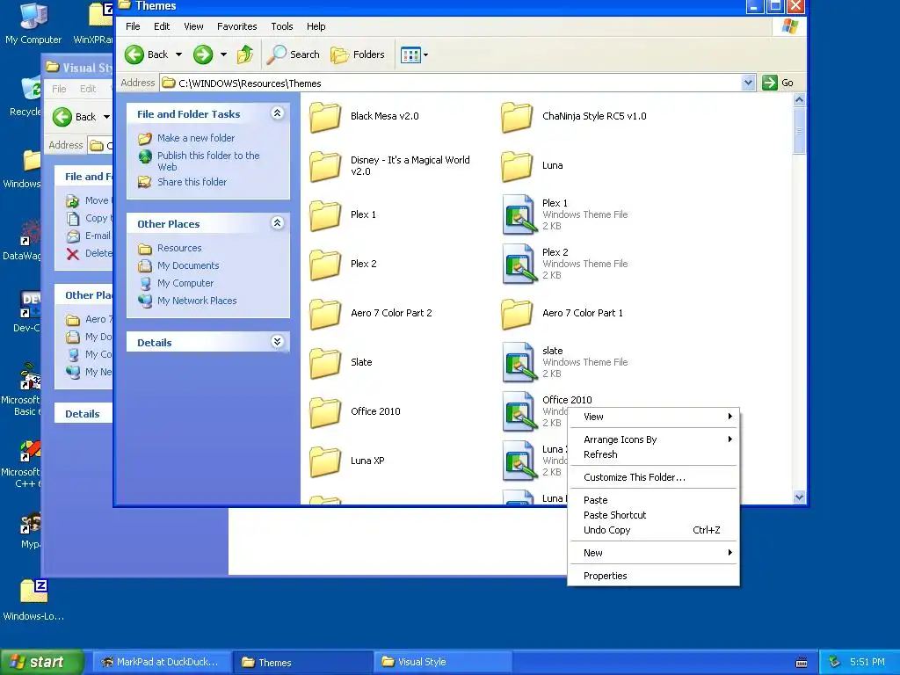This screenshot has height=675, width=900.
Task: Click Make a new folder
Action: [x=196, y=138]
